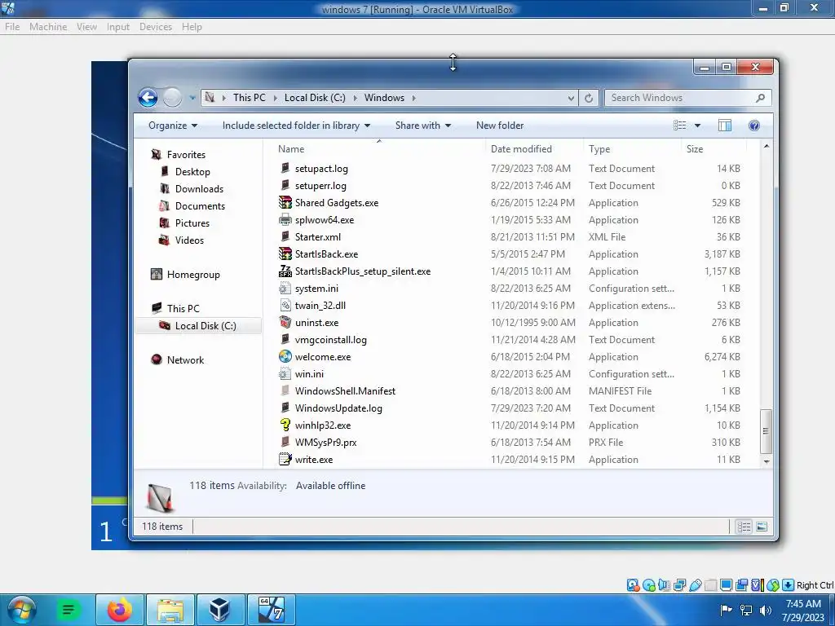
Task: Open the Share with dropdown
Action: pos(423,126)
